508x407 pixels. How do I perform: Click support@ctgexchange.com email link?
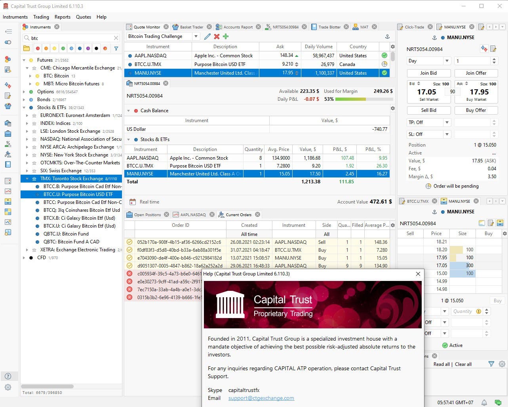pos(261,398)
